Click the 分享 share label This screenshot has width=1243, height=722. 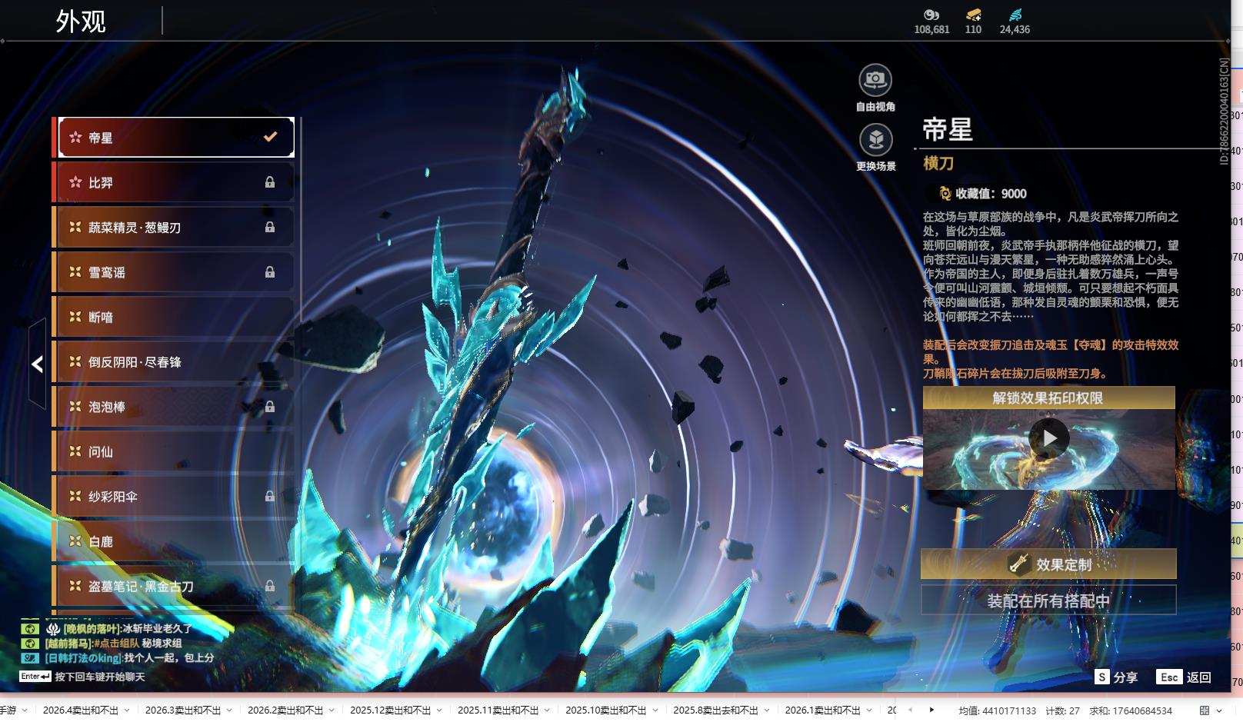pyautogui.click(x=1125, y=677)
